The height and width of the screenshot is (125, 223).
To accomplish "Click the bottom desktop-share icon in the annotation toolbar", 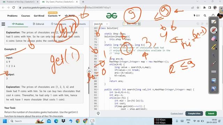I will (214, 89).
